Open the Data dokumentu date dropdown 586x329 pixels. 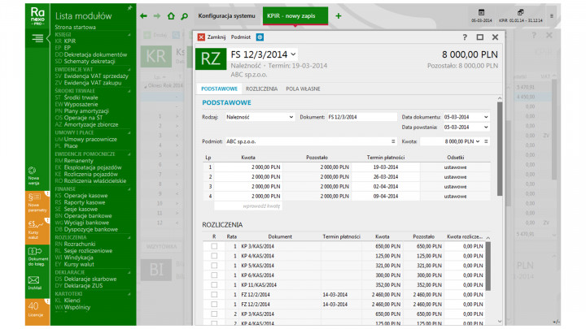point(486,117)
